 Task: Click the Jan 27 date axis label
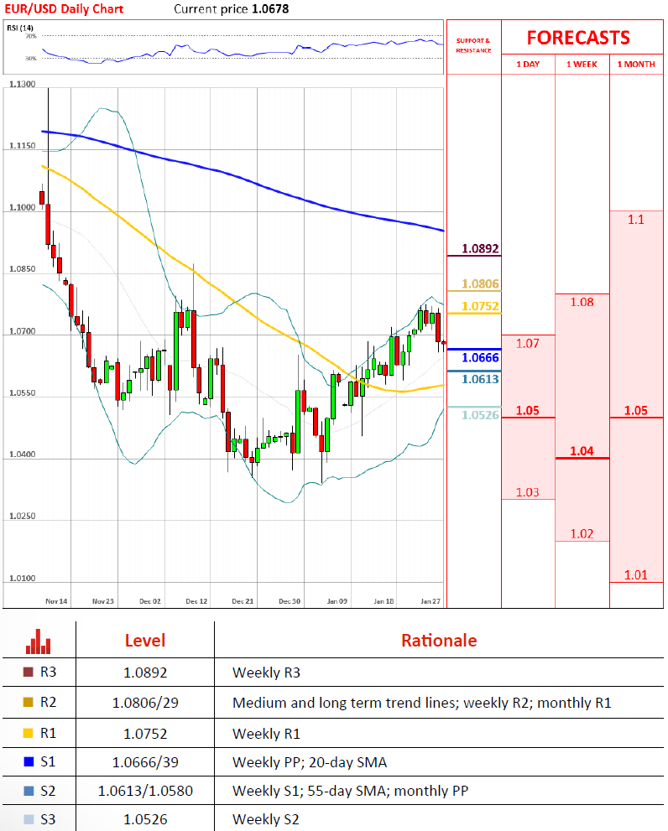(431, 601)
